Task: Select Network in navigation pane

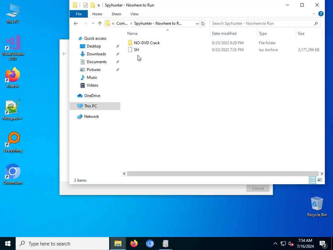Action: click(x=91, y=117)
